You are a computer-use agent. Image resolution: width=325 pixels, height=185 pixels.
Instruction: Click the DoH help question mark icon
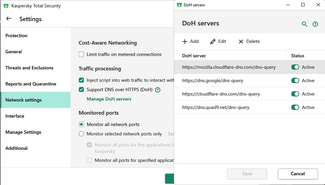tap(158, 90)
